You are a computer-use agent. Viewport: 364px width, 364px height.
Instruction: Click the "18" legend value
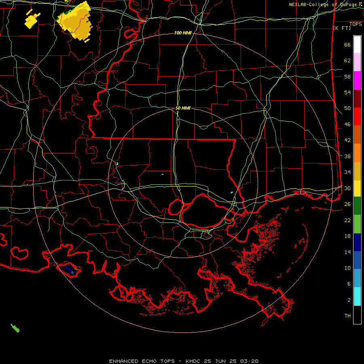(347, 236)
